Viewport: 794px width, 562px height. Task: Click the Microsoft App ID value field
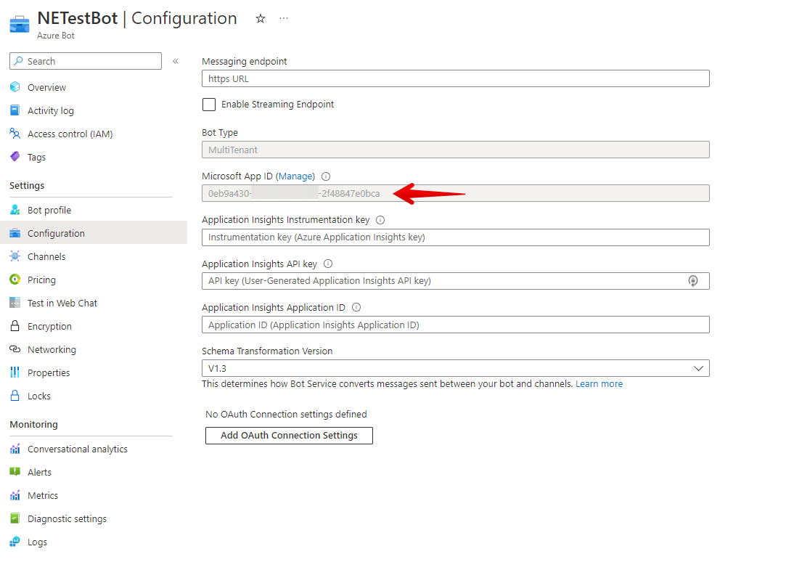(x=456, y=193)
